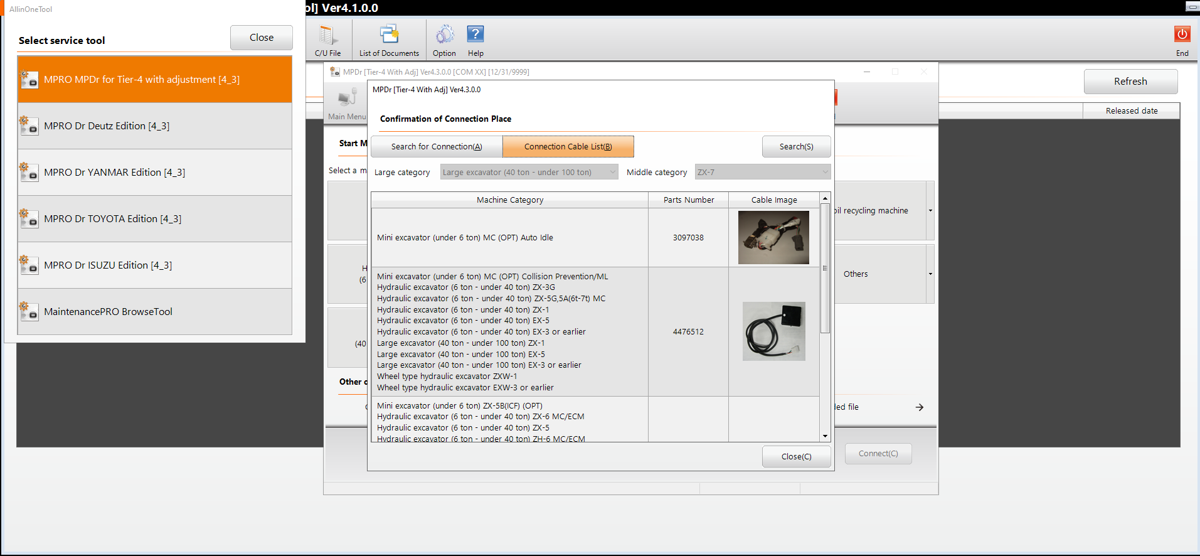
Task: Select MPRO Dr Deutz Edition [4_3]
Action: [x=155, y=126]
